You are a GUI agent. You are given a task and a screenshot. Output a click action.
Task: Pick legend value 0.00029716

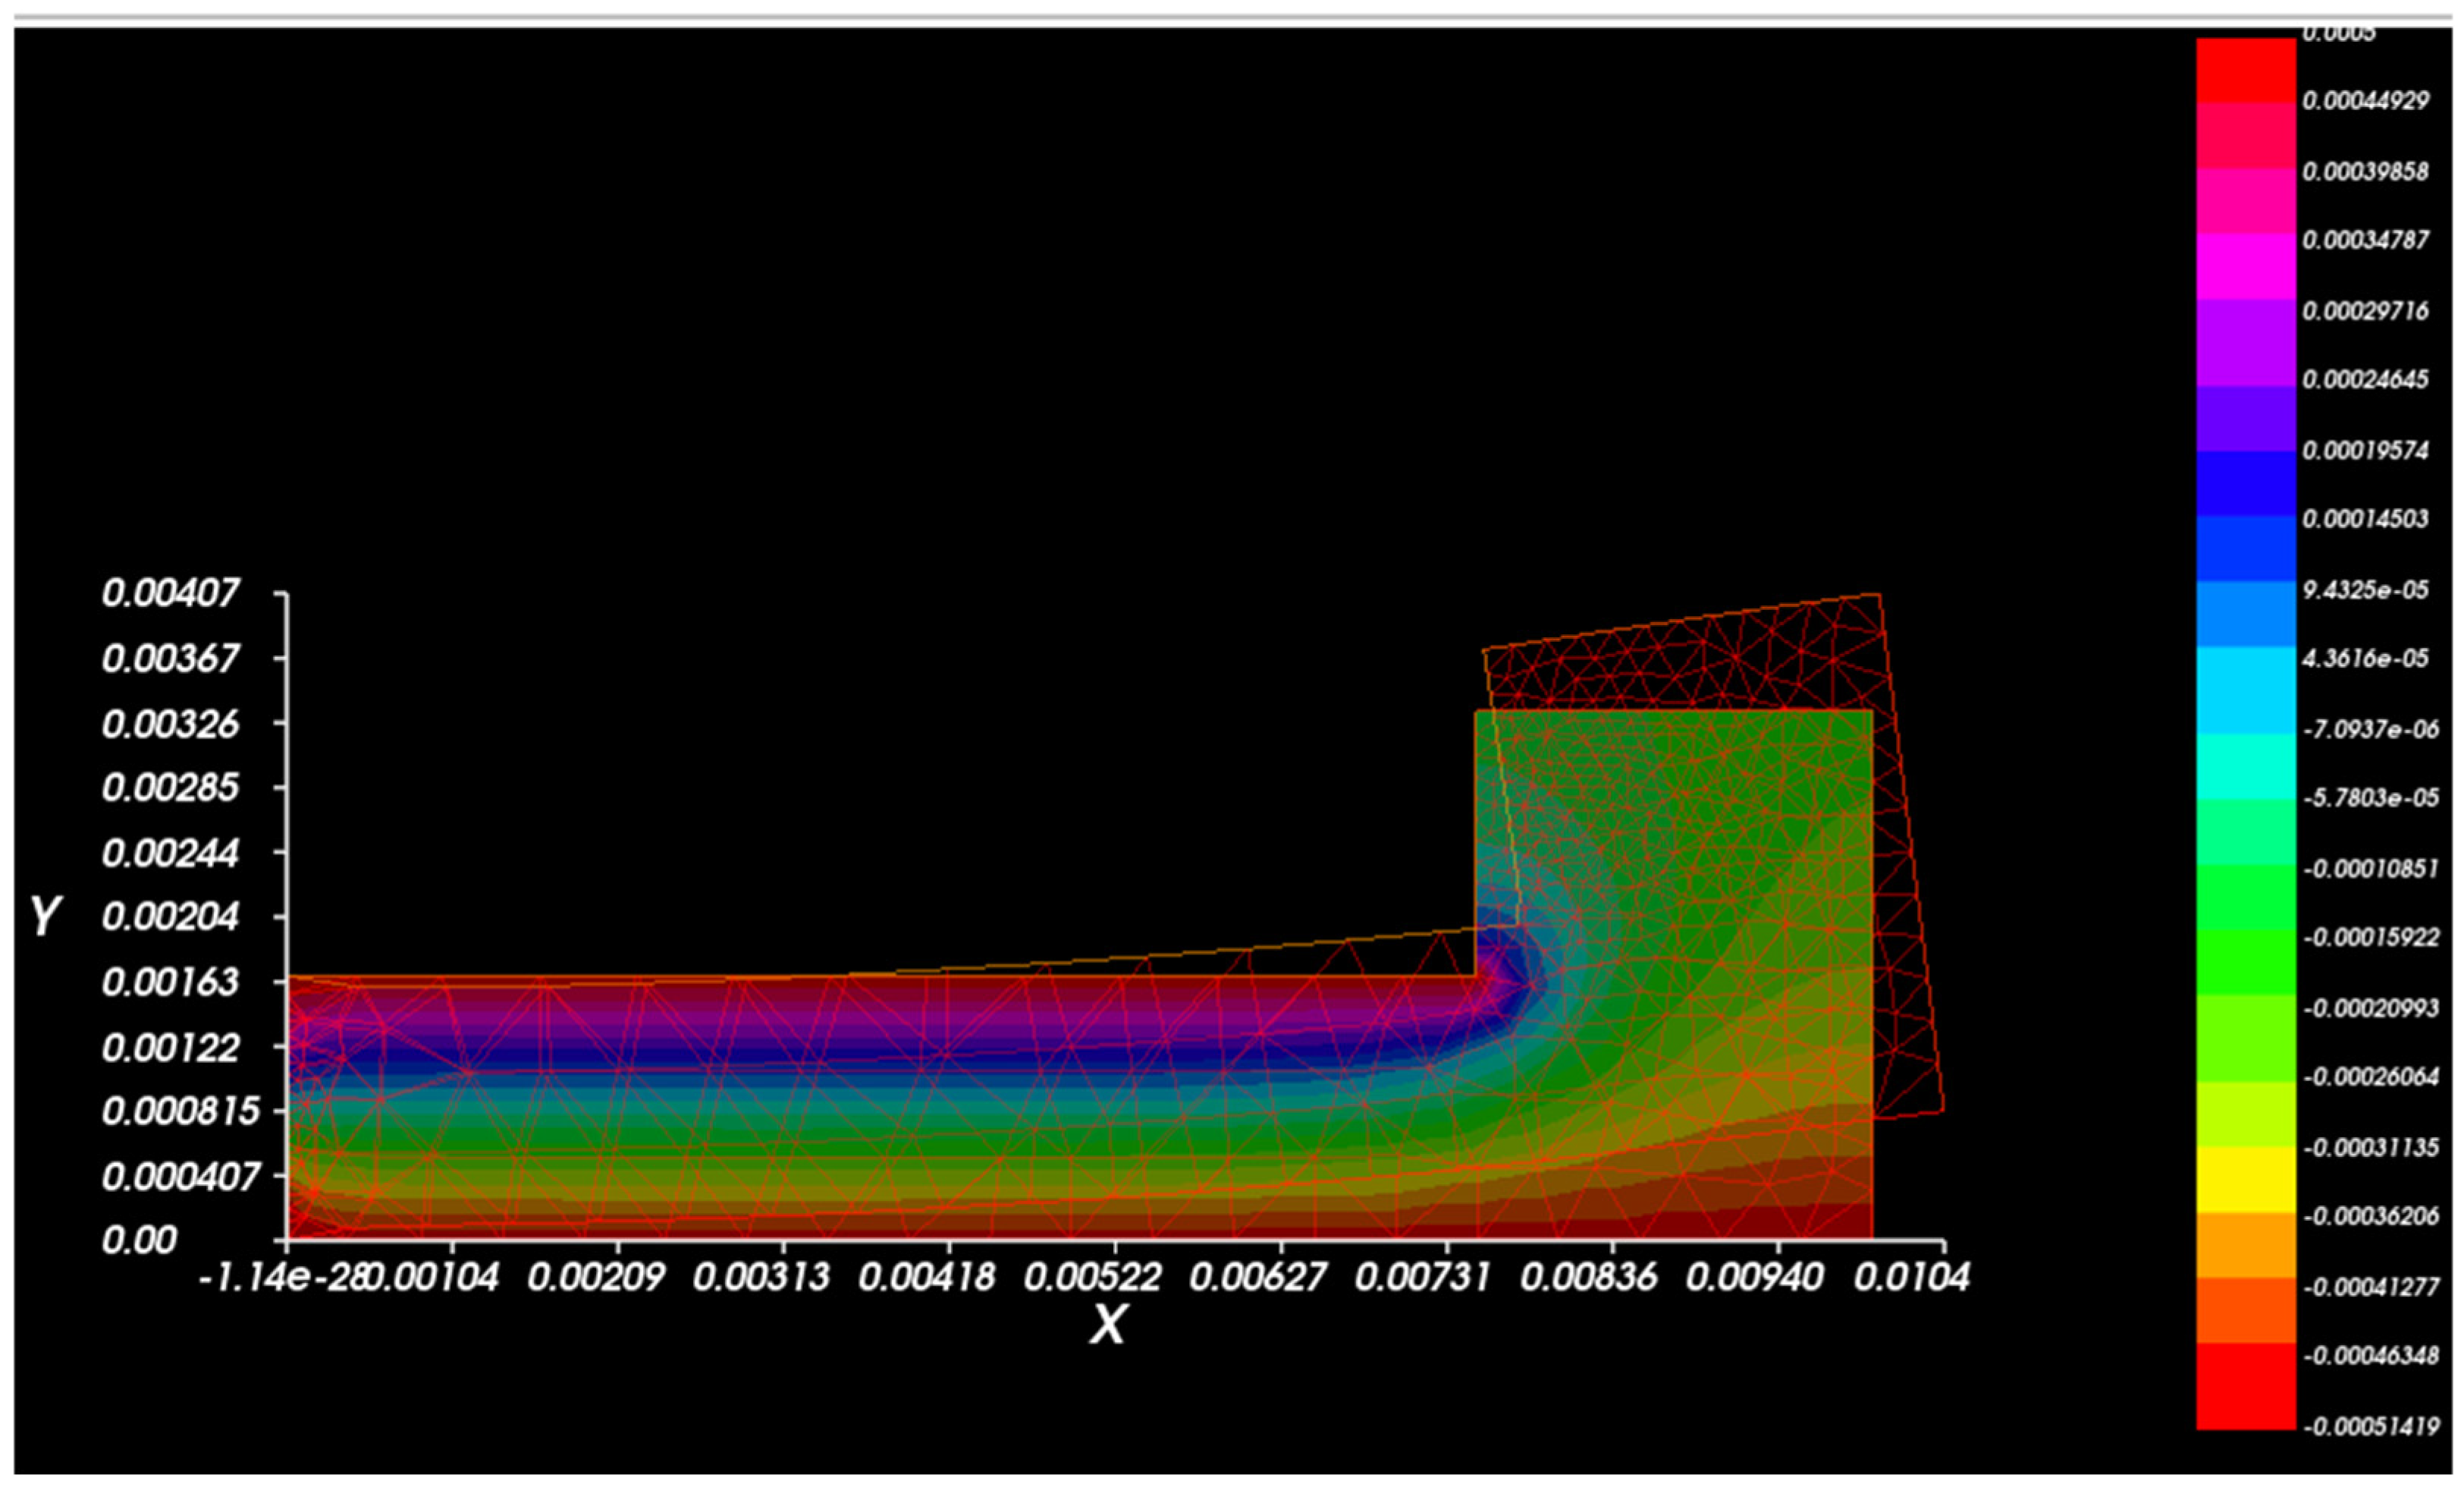click(2366, 310)
